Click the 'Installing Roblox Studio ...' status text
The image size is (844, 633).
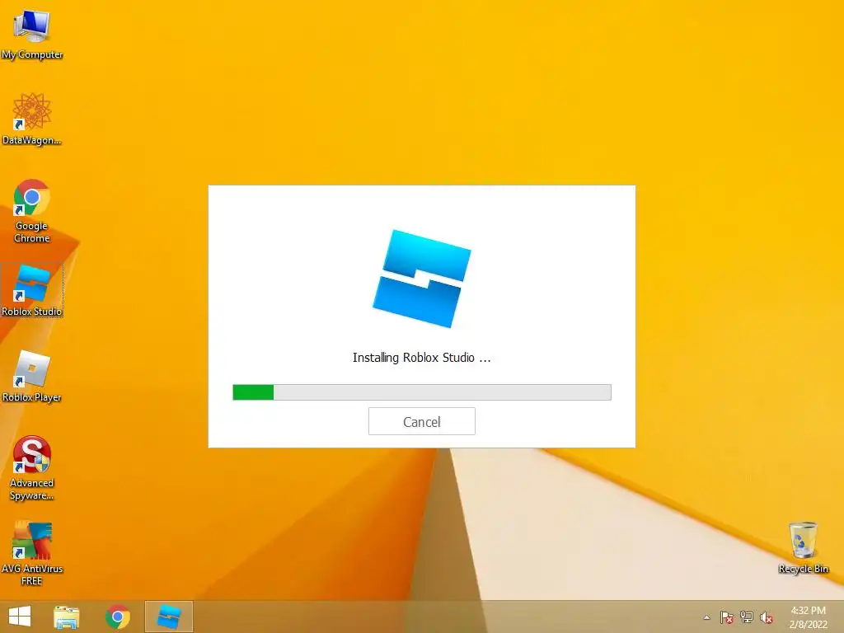tap(421, 358)
